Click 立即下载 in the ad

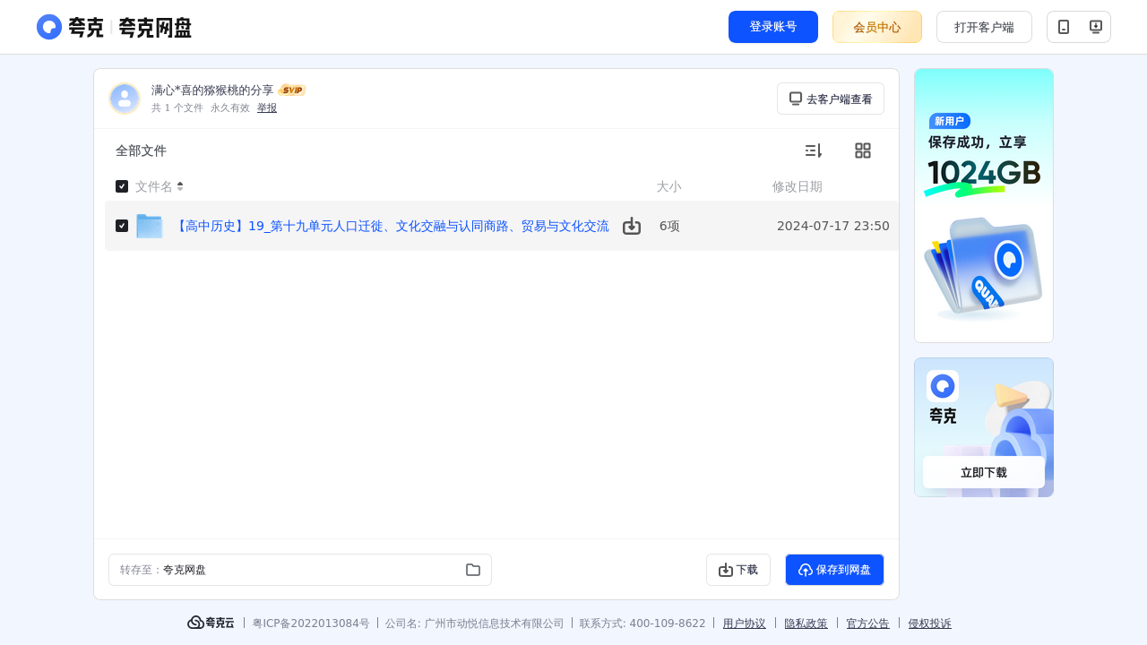[x=984, y=472]
